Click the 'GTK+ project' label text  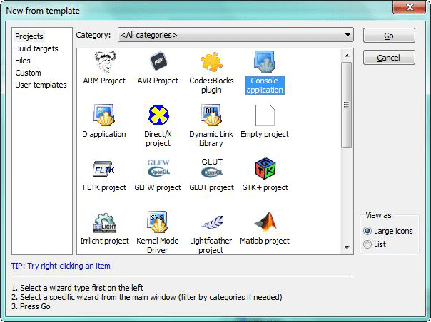tap(265, 187)
